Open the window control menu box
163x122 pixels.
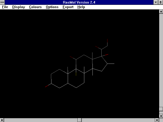pyautogui.click(x=2, y=2)
